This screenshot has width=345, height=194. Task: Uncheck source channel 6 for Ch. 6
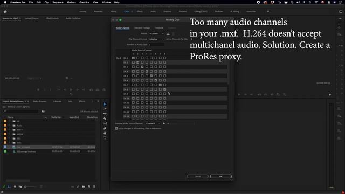(156, 80)
